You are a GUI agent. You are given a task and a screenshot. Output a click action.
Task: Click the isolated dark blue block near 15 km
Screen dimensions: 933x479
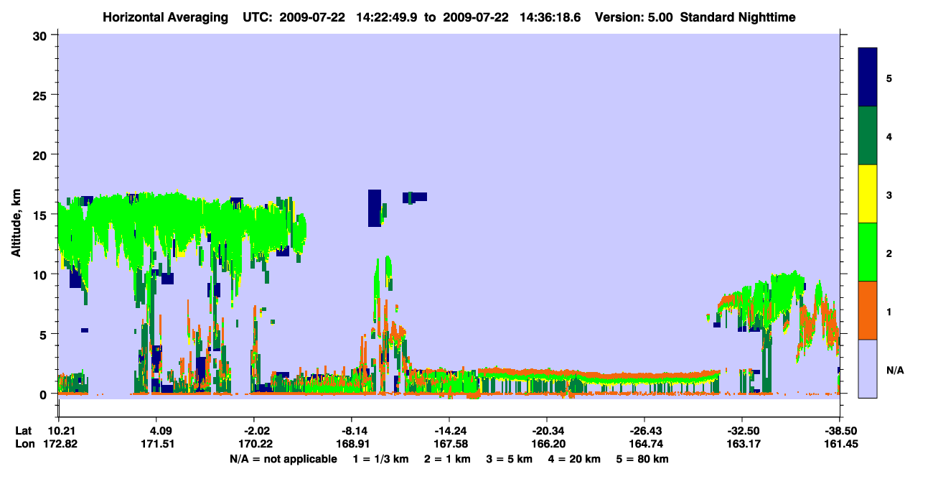tap(374, 208)
